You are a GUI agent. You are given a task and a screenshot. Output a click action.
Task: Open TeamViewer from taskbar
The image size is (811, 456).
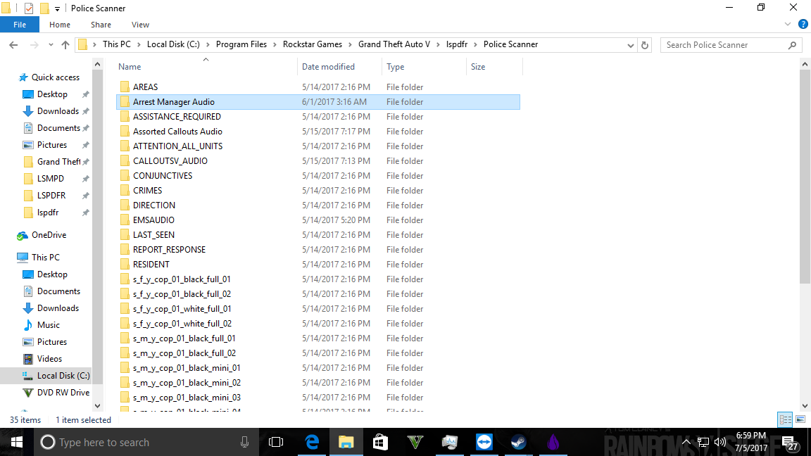tap(484, 442)
